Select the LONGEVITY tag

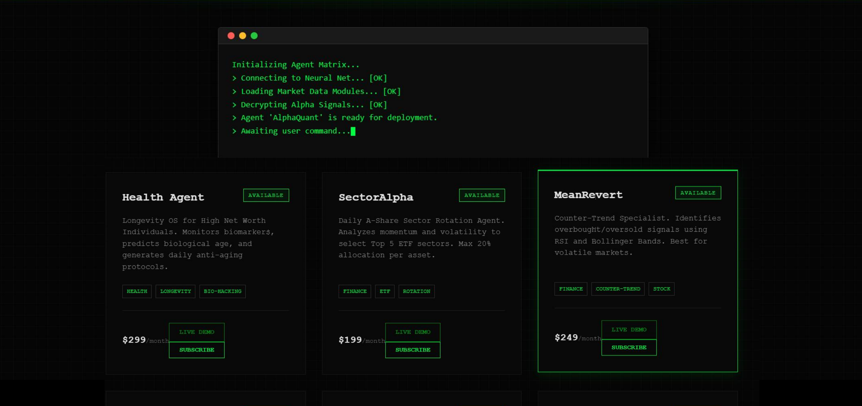click(x=175, y=291)
